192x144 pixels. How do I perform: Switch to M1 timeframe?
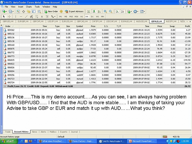coord(61,17)
